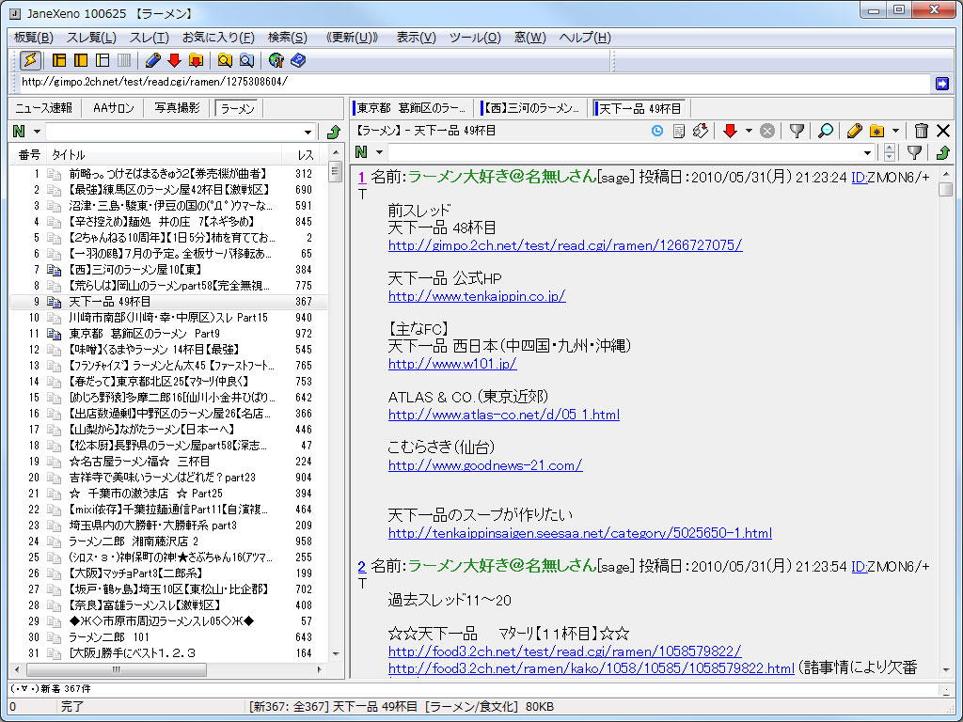Open the www.w101.jp link
Screen dimensions: 963x722
[452, 364]
